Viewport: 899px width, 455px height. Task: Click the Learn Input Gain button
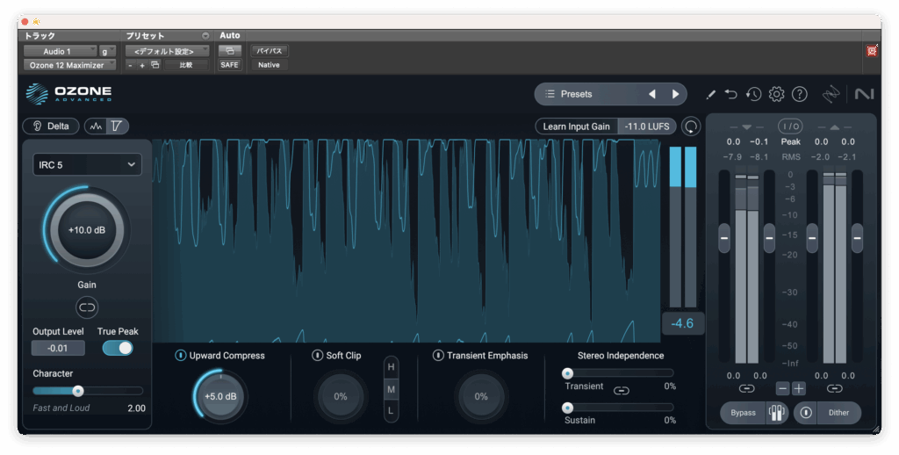pos(576,126)
